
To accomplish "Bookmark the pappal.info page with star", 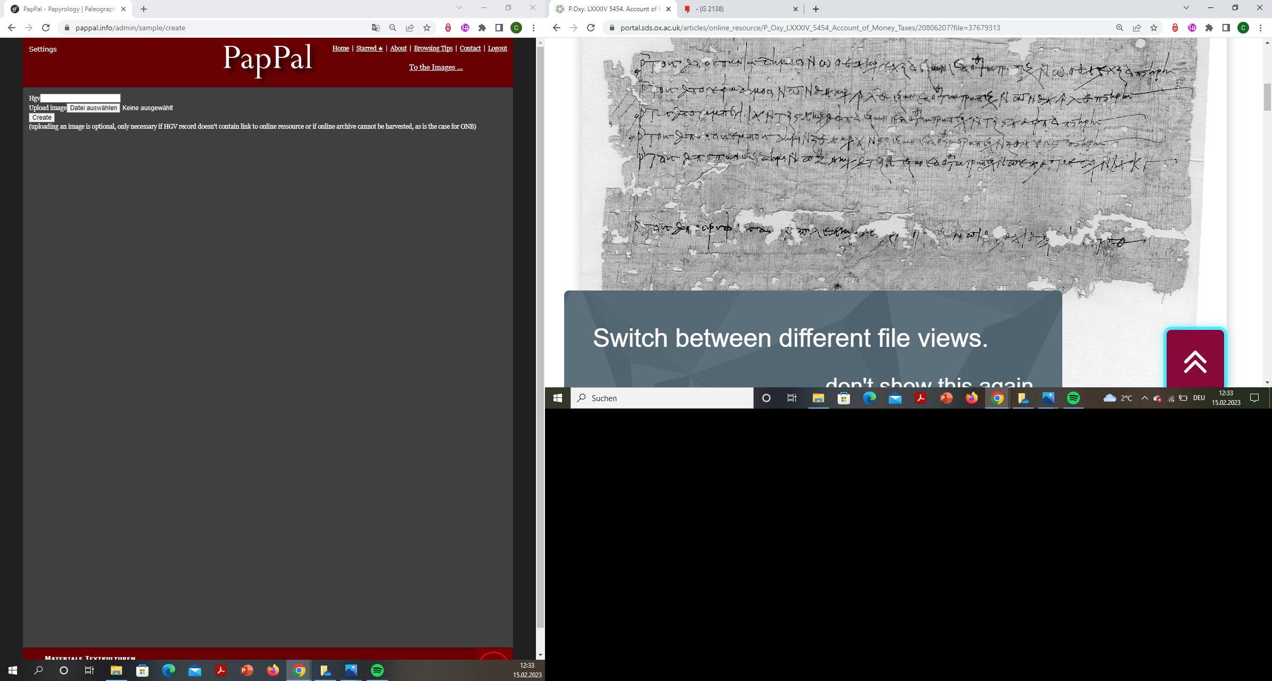I will [427, 28].
